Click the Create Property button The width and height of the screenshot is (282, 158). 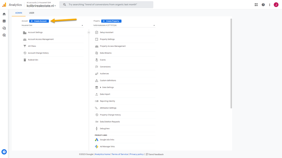pos(111,21)
